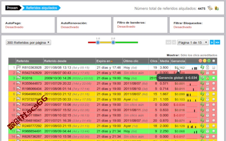Sort by the Expira en column
226x141 pixels.
[x=105, y=61]
